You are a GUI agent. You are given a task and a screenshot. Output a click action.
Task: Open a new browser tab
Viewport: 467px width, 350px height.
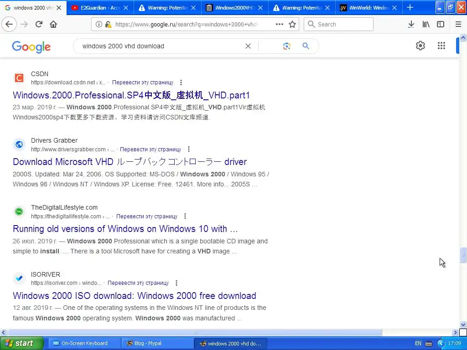[x=410, y=7]
